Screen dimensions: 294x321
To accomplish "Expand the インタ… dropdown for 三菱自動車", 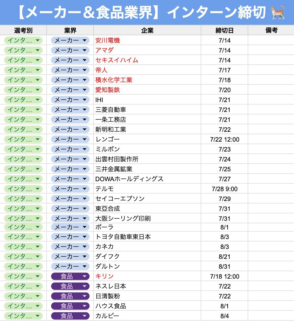I will 23,109.
